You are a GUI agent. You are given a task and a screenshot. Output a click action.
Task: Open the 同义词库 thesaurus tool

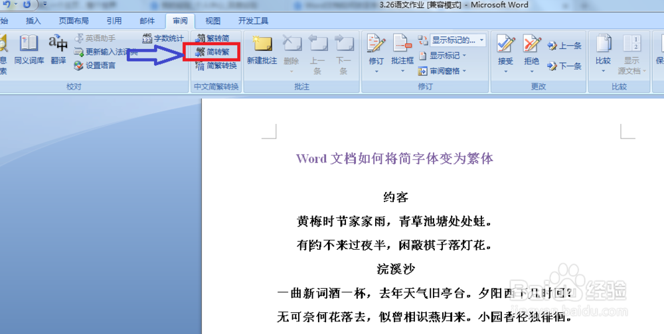coord(29,50)
